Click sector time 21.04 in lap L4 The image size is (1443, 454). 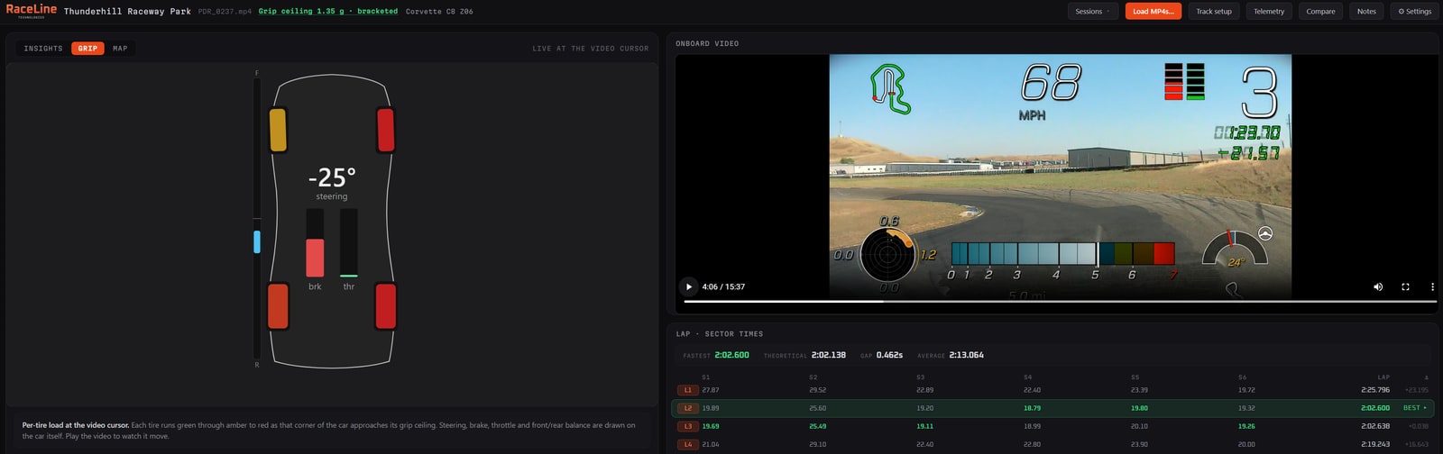tap(711, 444)
